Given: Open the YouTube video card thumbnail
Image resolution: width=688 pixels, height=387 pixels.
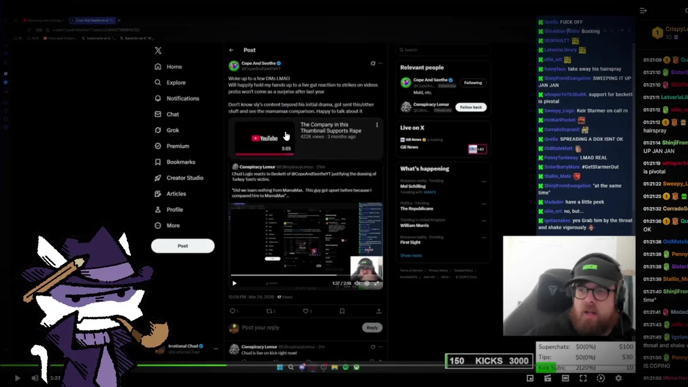Looking at the screenshot, I should pos(264,138).
